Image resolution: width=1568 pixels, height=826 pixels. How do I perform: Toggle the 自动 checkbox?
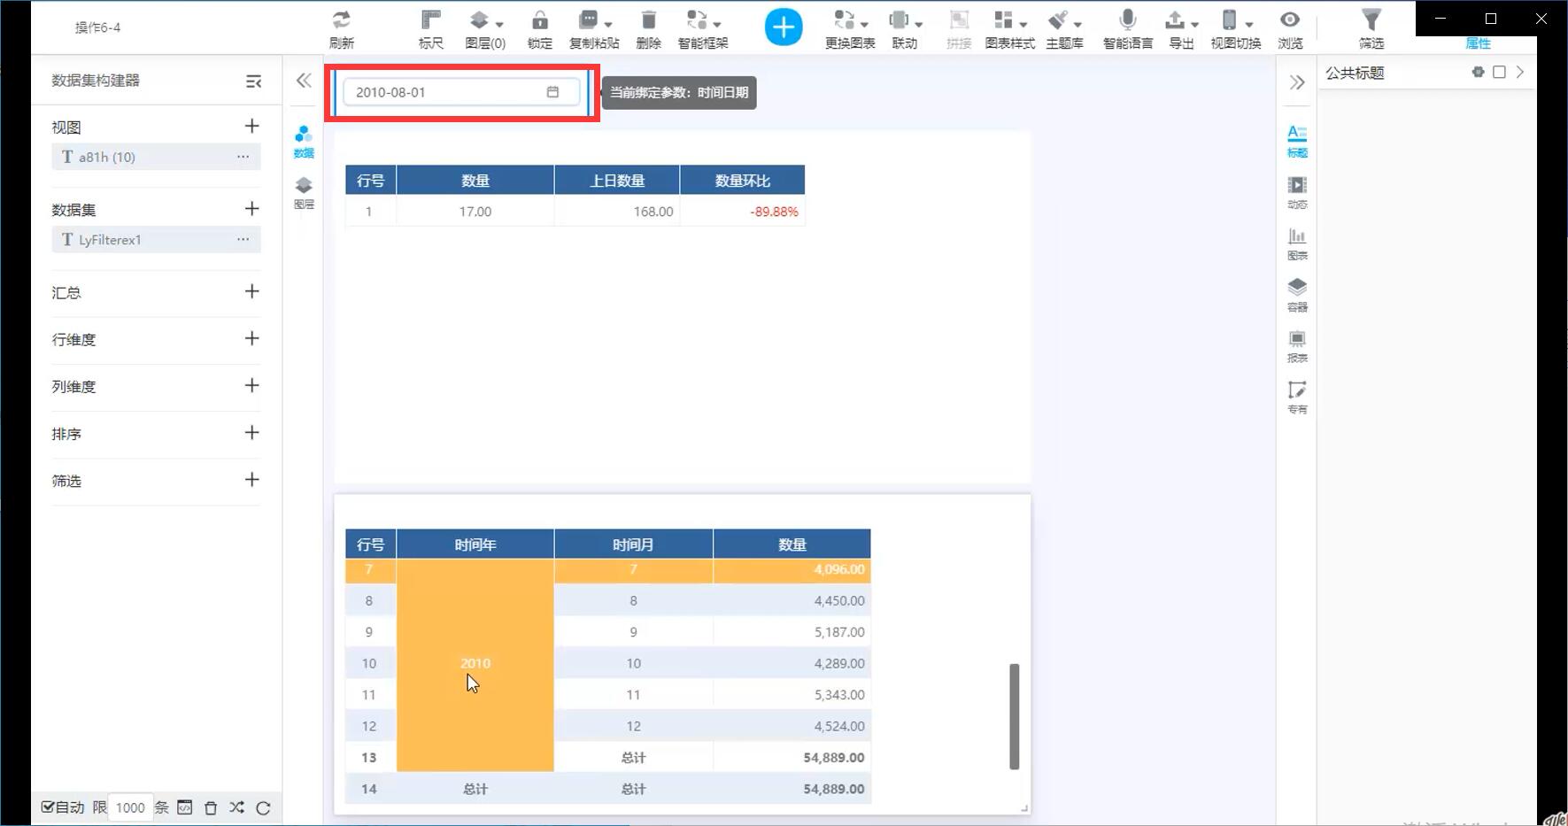49,807
